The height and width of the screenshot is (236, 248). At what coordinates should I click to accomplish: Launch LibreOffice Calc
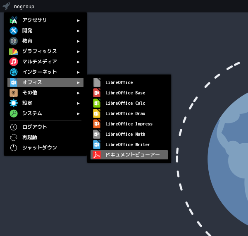[x=129, y=103]
